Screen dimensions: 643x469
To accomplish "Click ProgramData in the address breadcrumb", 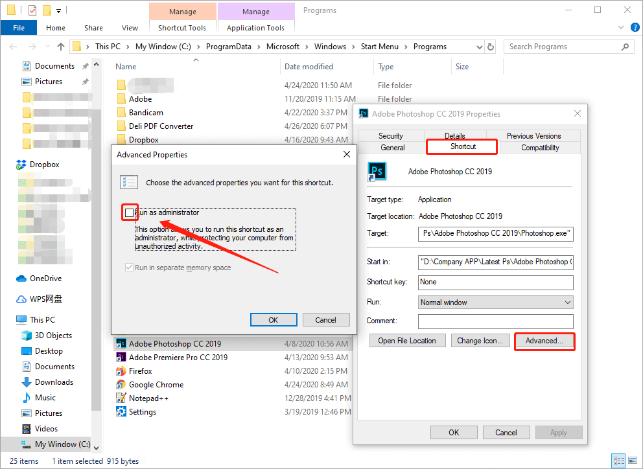I will pos(229,47).
